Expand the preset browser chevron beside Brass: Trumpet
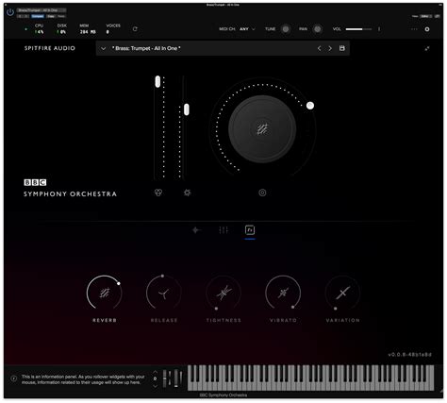Viewport: 447px width, 403px height. [103, 48]
